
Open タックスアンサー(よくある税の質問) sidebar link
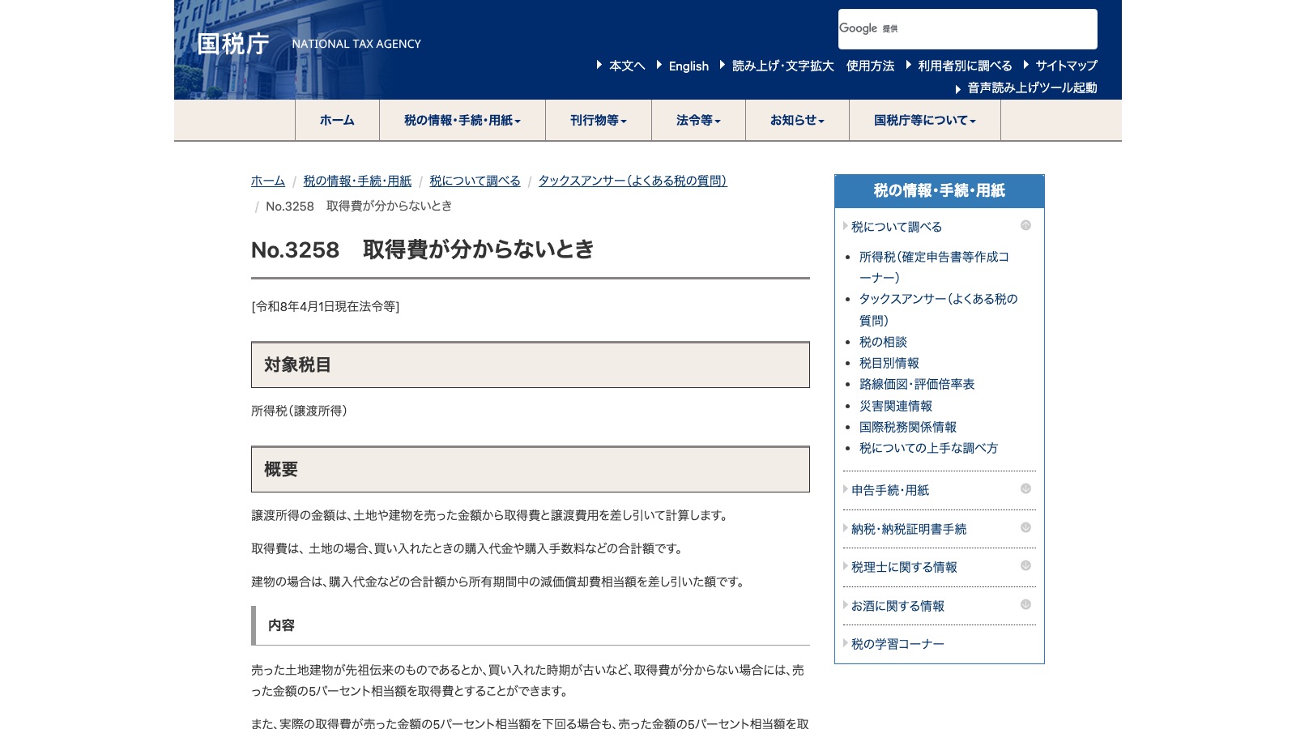coord(938,309)
